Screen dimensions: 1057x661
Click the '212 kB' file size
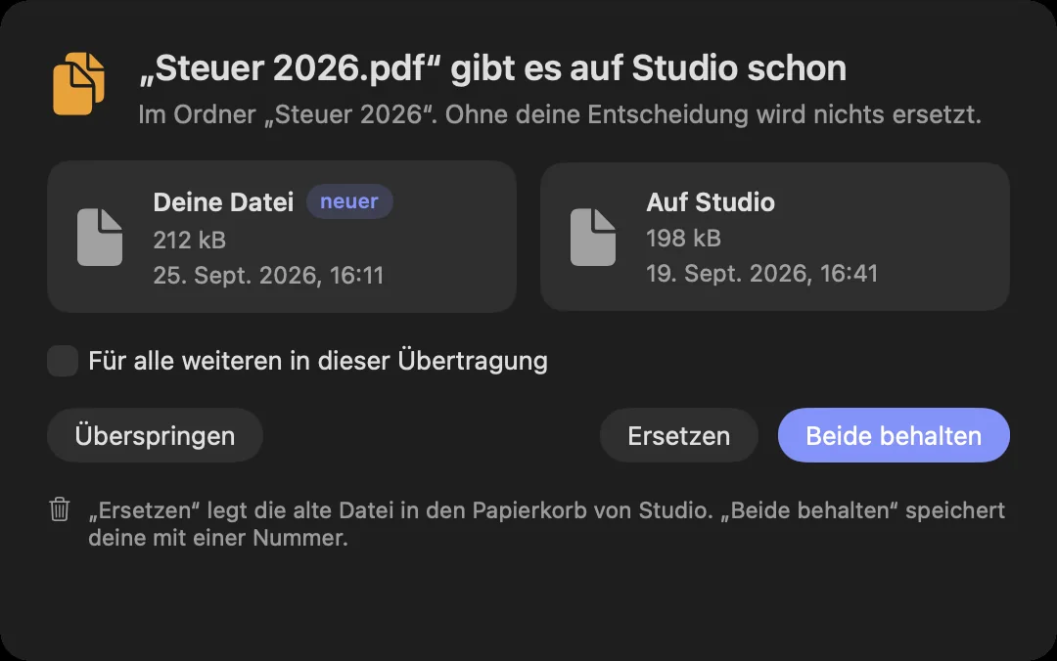[190, 240]
